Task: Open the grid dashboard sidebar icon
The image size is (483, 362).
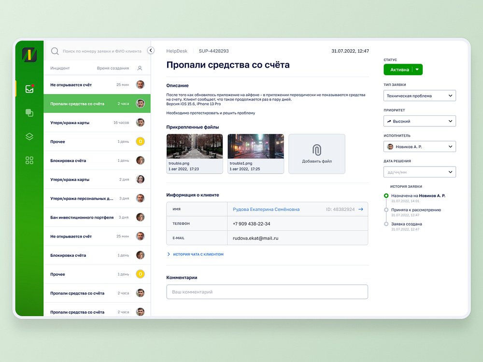Action: (x=29, y=160)
